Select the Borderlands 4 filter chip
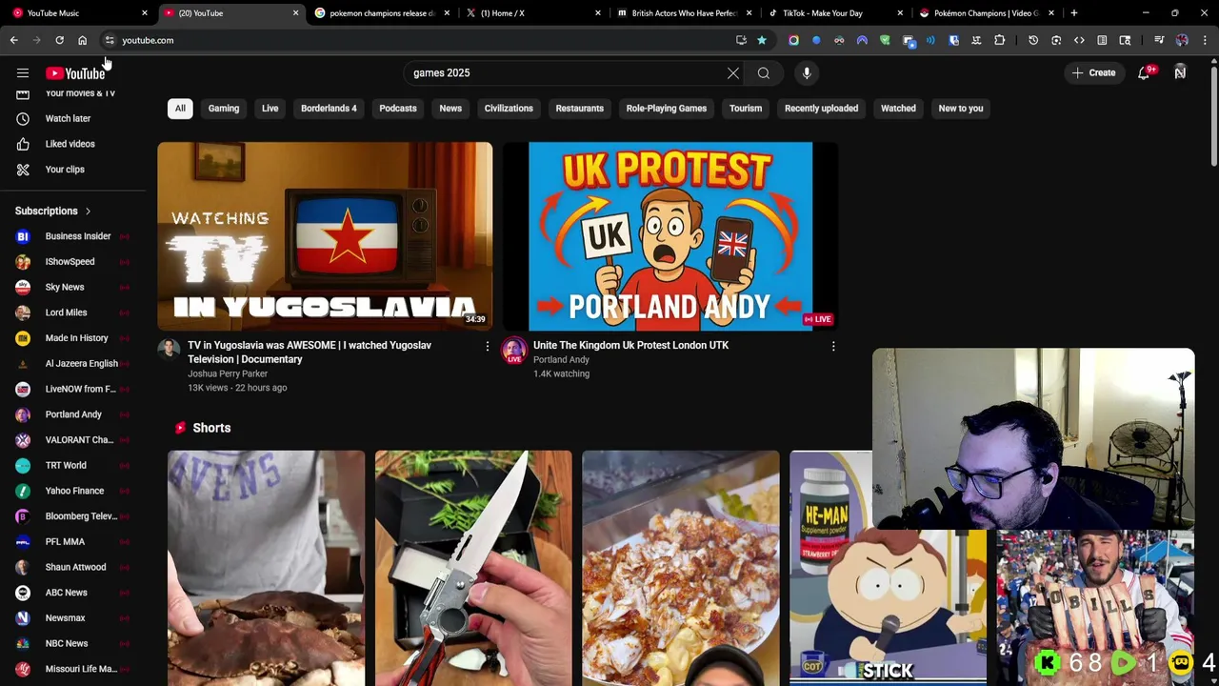The image size is (1219, 686). click(329, 109)
